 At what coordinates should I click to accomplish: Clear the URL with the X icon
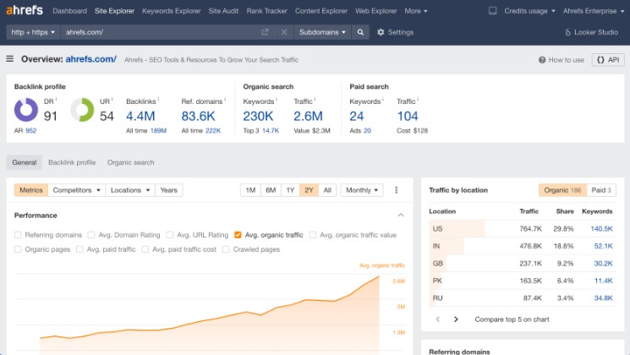pos(284,32)
